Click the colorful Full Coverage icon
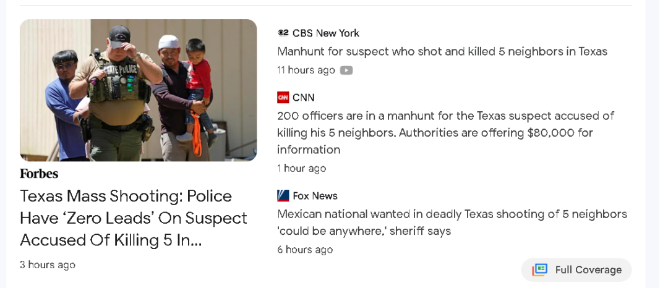Viewport: 668px width, 288px height. pyautogui.click(x=540, y=269)
